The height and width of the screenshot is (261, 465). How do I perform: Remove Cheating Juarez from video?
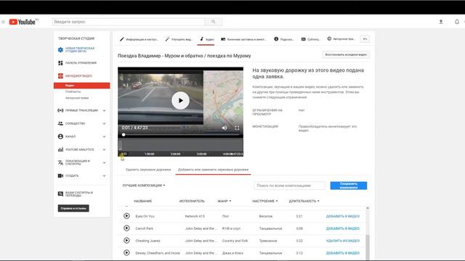point(342,241)
